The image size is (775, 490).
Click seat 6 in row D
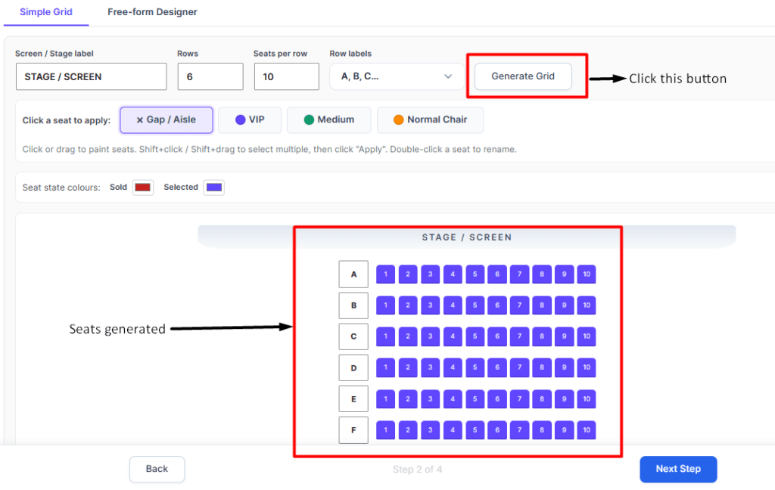[x=497, y=367]
